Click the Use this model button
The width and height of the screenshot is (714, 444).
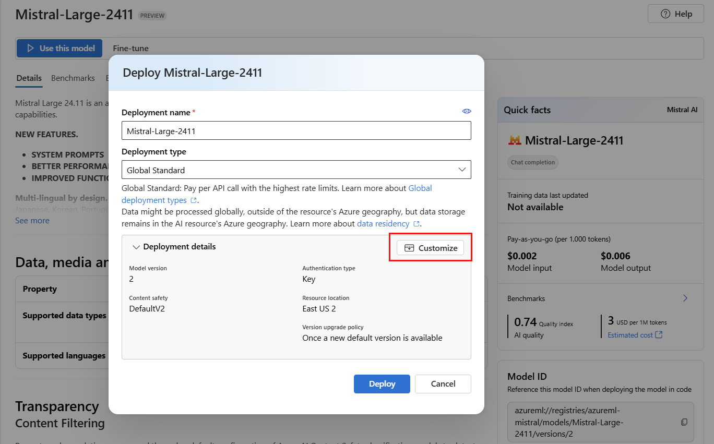(x=59, y=48)
